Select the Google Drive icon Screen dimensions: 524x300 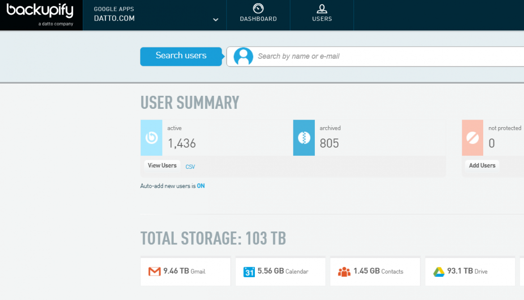438,271
